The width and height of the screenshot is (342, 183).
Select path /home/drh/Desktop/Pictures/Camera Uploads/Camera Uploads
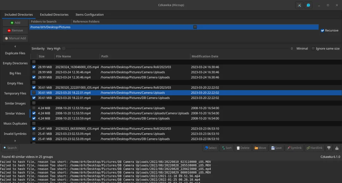tap(145, 113)
